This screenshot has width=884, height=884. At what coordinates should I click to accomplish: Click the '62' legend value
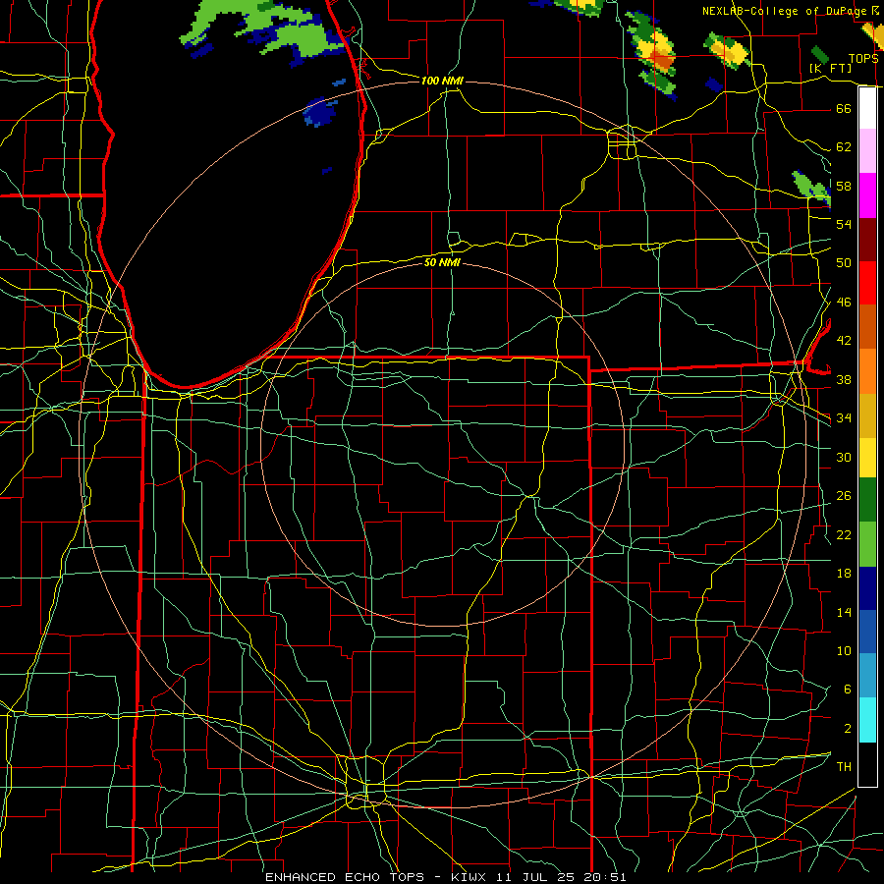(844, 147)
